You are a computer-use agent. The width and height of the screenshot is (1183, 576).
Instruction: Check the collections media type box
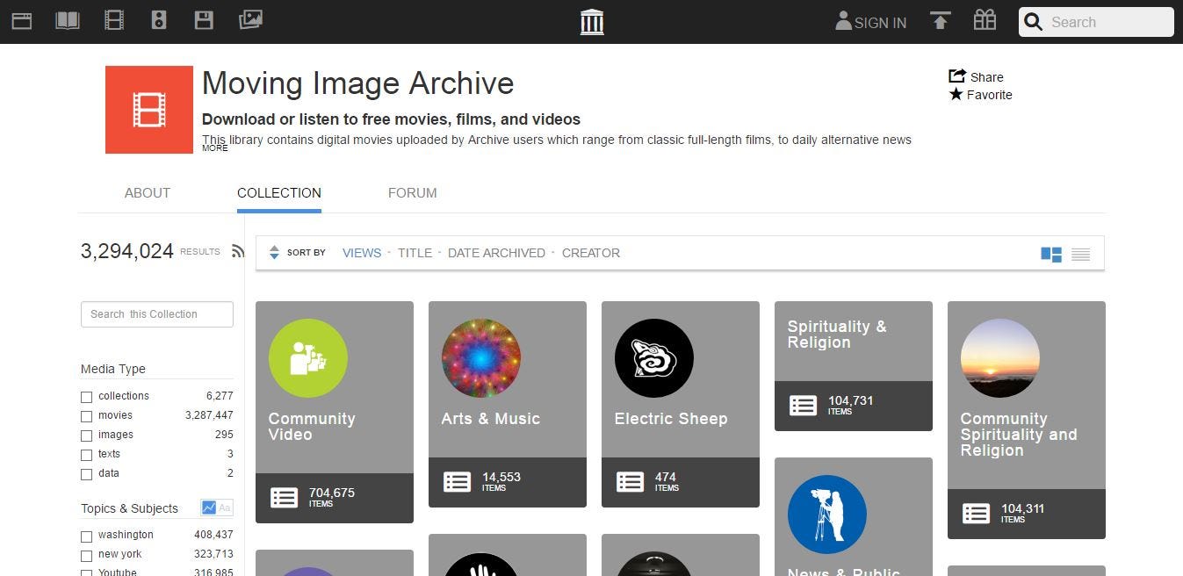[x=86, y=397]
